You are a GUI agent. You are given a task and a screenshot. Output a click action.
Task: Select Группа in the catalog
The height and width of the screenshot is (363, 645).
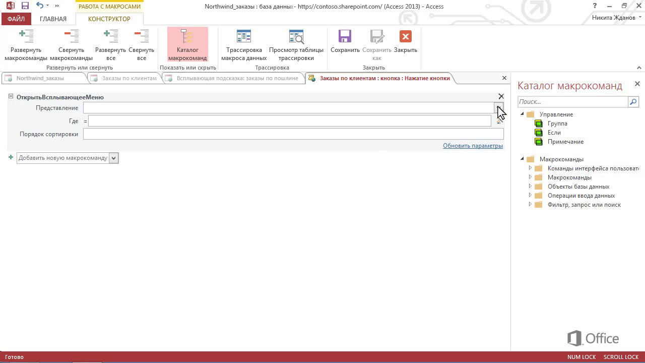pos(557,124)
